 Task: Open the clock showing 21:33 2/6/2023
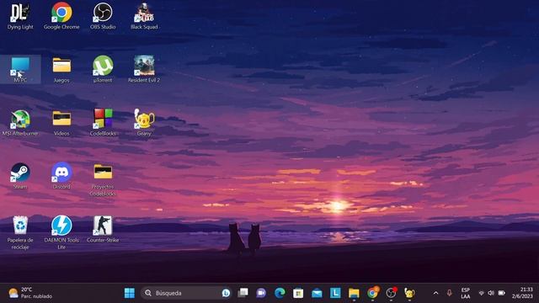point(522,293)
